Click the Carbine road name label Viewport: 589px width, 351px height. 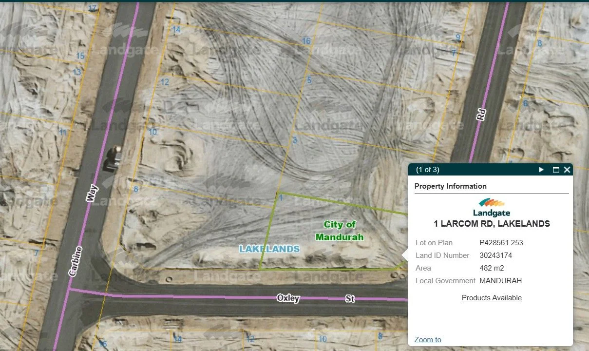(75, 261)
